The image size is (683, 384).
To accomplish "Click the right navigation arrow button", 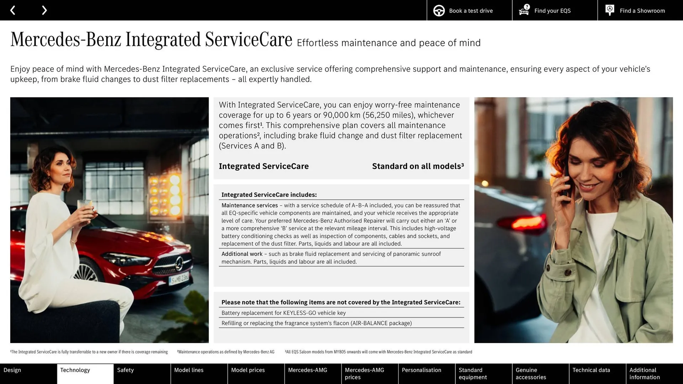I will [44, 10].
